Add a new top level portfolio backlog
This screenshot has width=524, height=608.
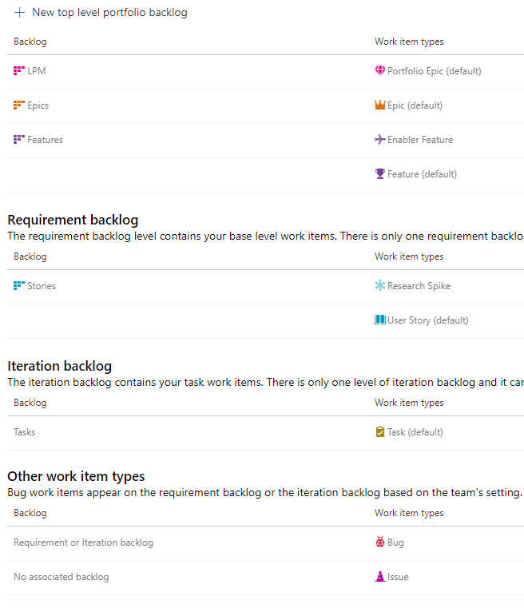pos(101,13)
